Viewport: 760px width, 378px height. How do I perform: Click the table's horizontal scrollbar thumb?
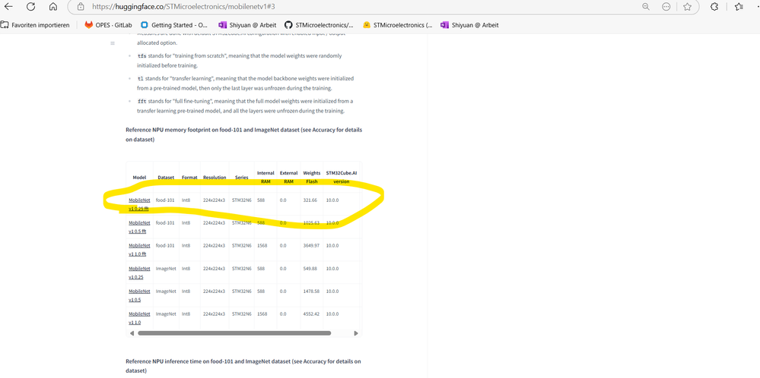point(234,333)
